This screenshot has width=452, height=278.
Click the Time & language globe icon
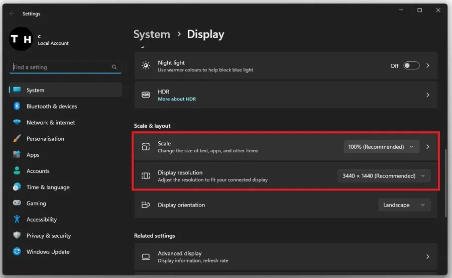pos(17,187)
